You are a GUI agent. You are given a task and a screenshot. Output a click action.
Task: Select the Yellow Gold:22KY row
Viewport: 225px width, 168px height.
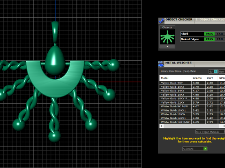pyautogui.click(x=192, y=103)
